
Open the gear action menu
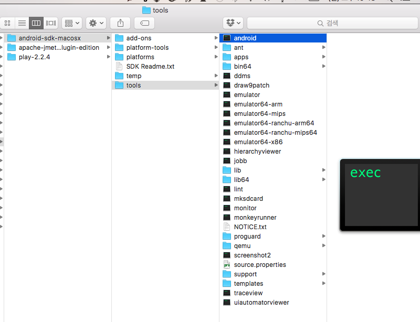tap(96, 23)
